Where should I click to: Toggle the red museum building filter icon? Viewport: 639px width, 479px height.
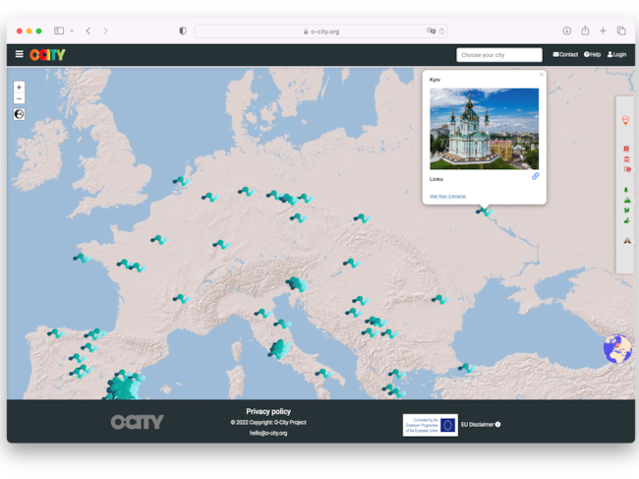click(626, 158)
